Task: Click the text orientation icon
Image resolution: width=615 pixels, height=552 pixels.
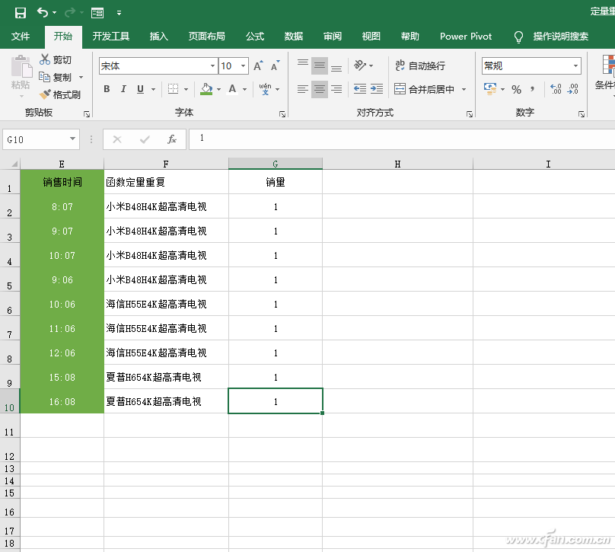Action: (360, 65)
